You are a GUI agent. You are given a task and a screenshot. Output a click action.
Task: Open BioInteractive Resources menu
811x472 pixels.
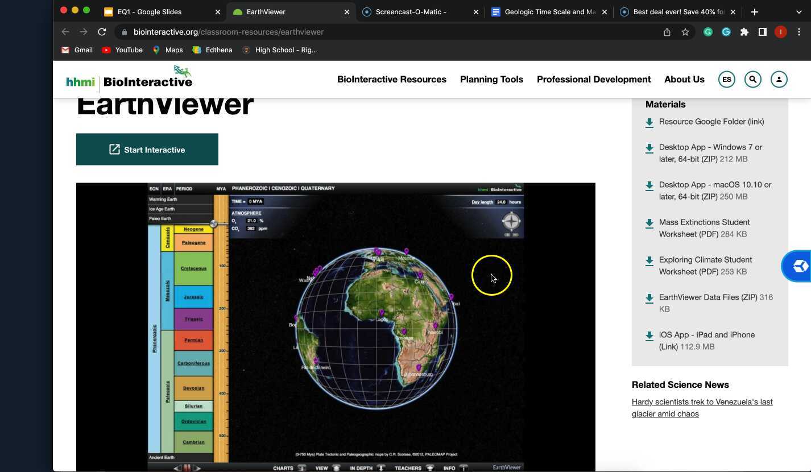[x=392, y=80]
